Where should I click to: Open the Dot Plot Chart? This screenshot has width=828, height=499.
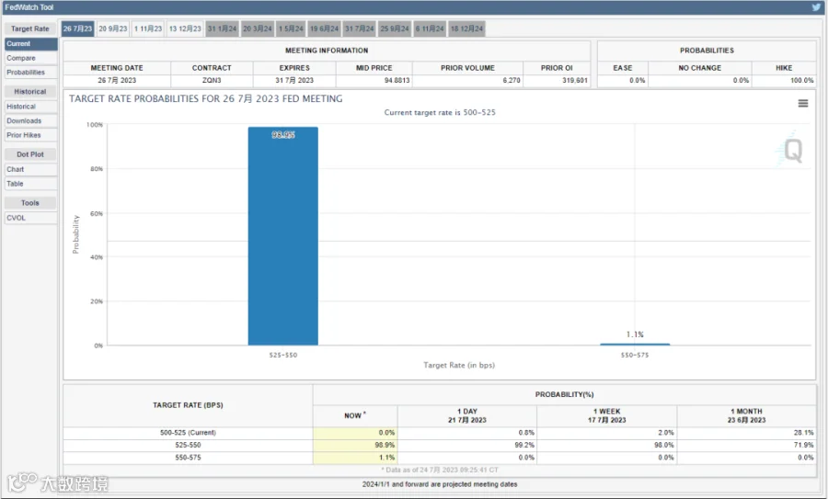pos(30,169)
